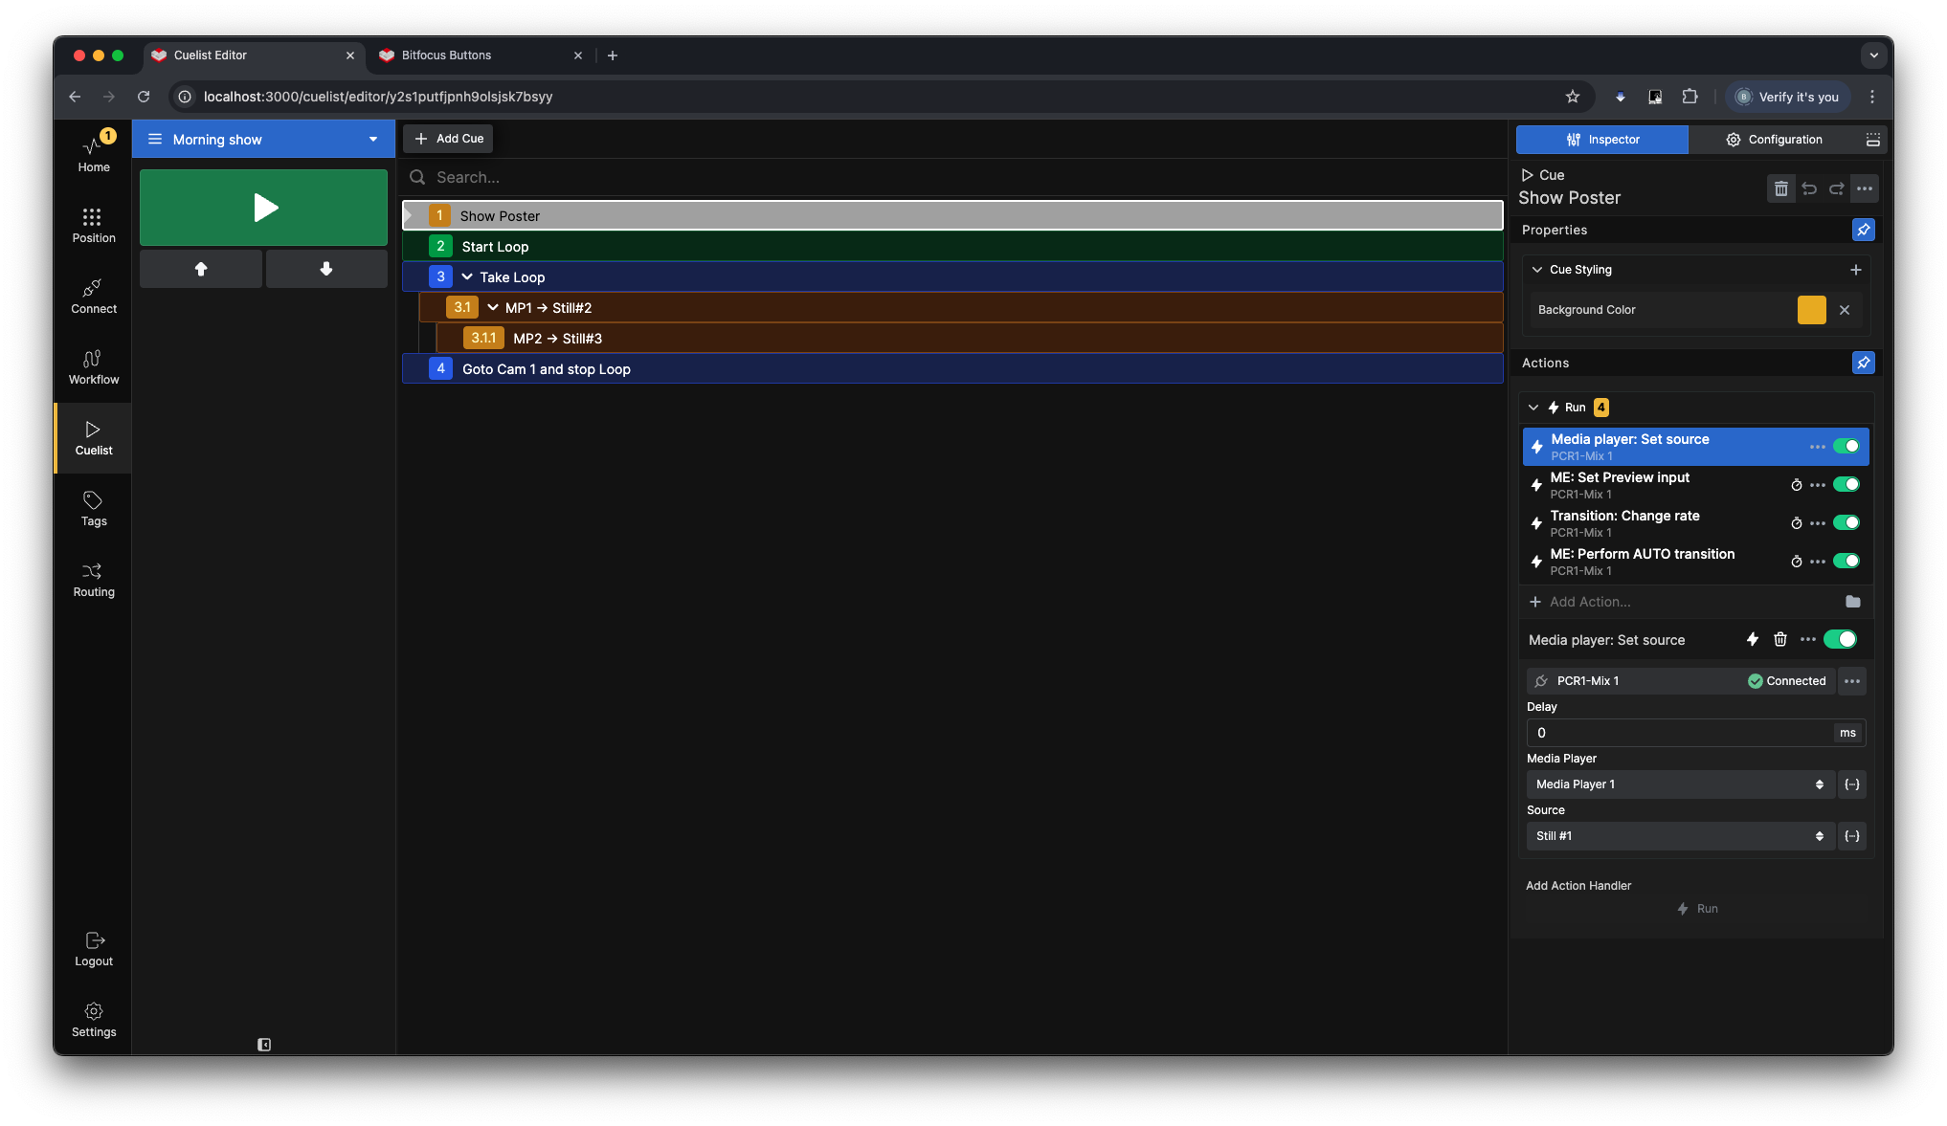This screenshot has height=1126, width=1947.
Task: Open the Workflow sidebar page
Action: click(93, 366)
